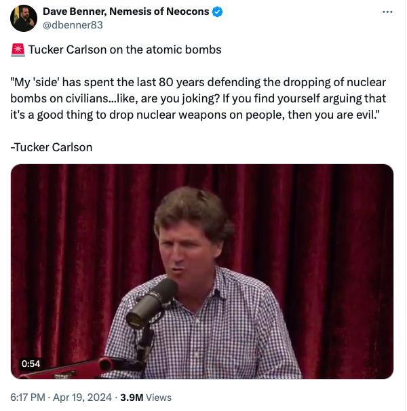Click the quoted paragraph starting "My 'side'"
Image resolution: width=407 pixels, height=411 pixels.
click(x=203, y=98)
